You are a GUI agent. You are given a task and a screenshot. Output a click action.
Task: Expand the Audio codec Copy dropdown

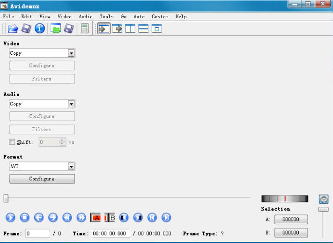coord(71,104)
